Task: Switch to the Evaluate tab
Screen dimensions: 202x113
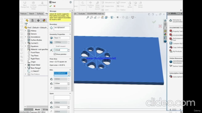Action: coord(82,13)
